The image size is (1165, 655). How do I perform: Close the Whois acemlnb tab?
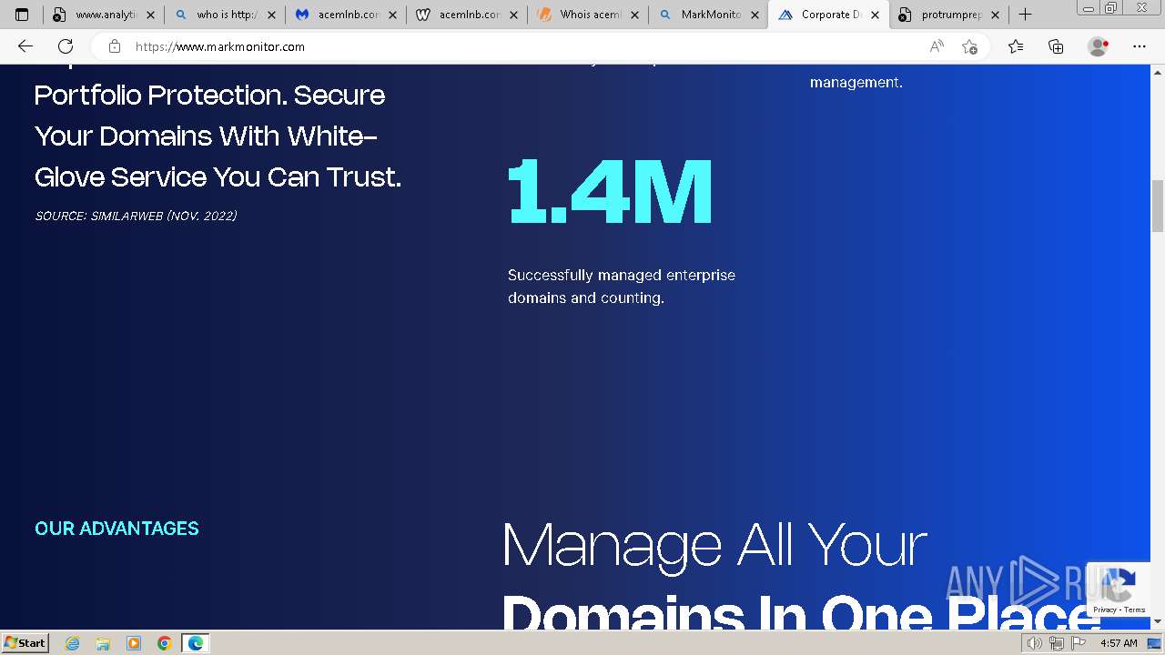633,15
